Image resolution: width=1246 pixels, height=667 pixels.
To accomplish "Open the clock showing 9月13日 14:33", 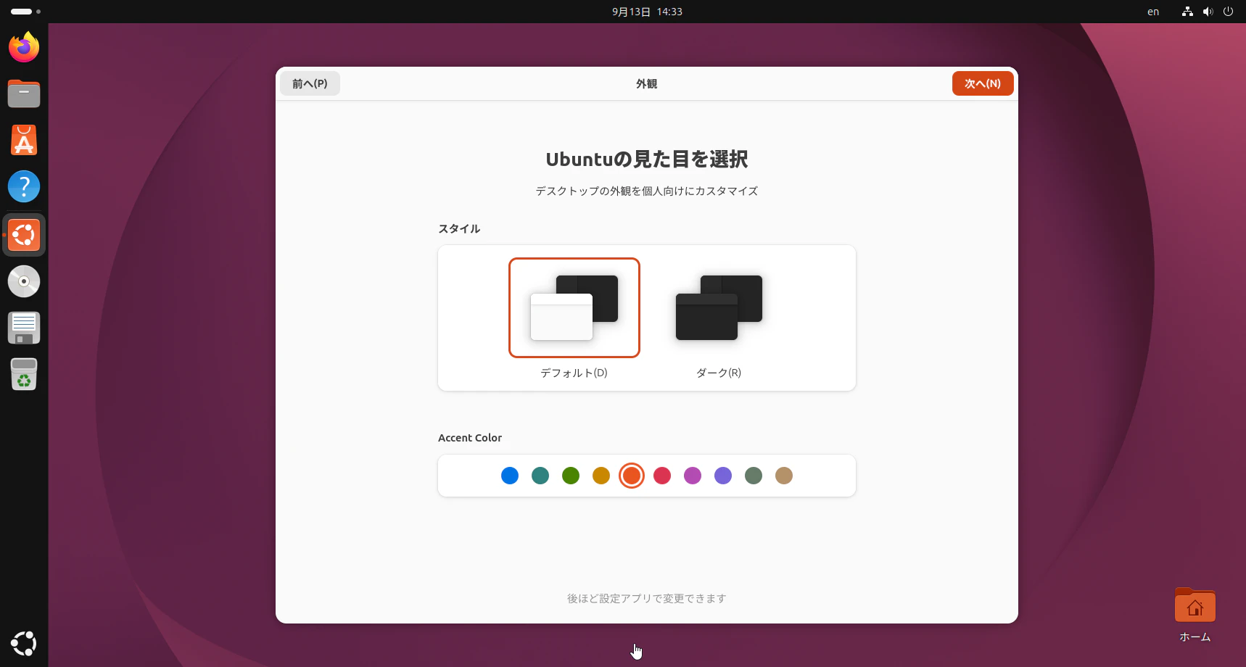I will tap(647, 12).
